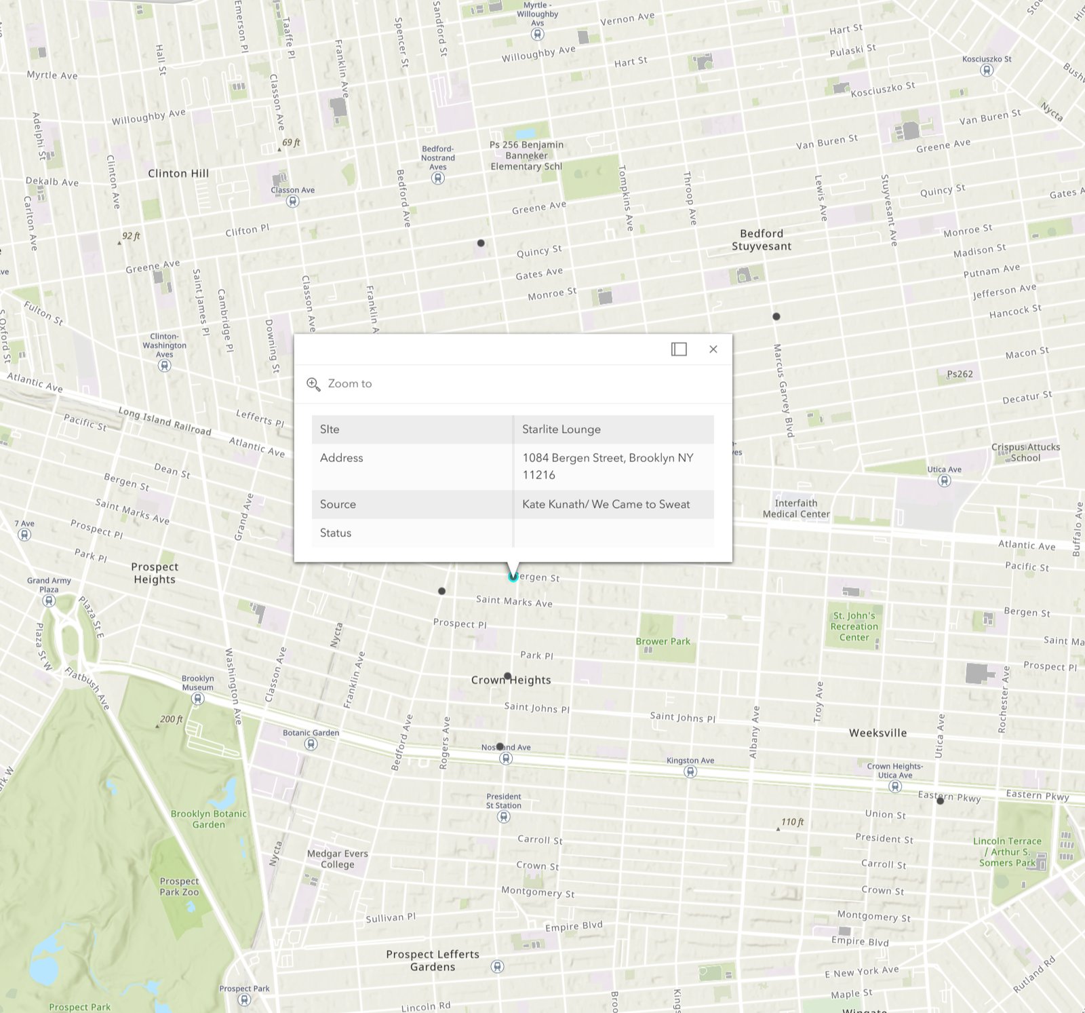This screenshot has width=1085, height=1013.
Task: Click the "Kate Kunath/ We Came to Sweat" value
Action: 606,504
